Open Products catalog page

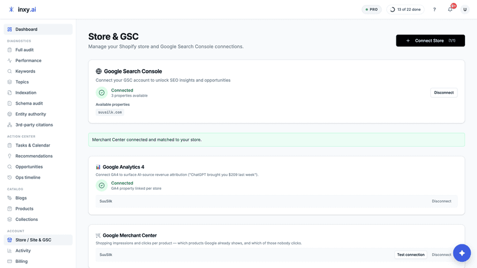click(x=38, y=209)
